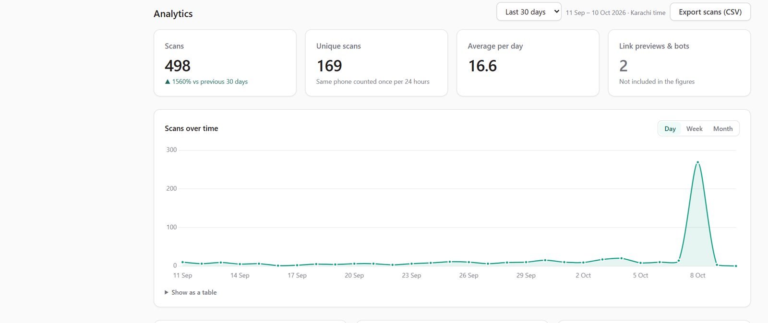Switch chart to Month view

pos(723,128)
